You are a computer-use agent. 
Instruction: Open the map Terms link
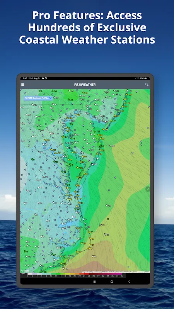[x=147, y=272]
